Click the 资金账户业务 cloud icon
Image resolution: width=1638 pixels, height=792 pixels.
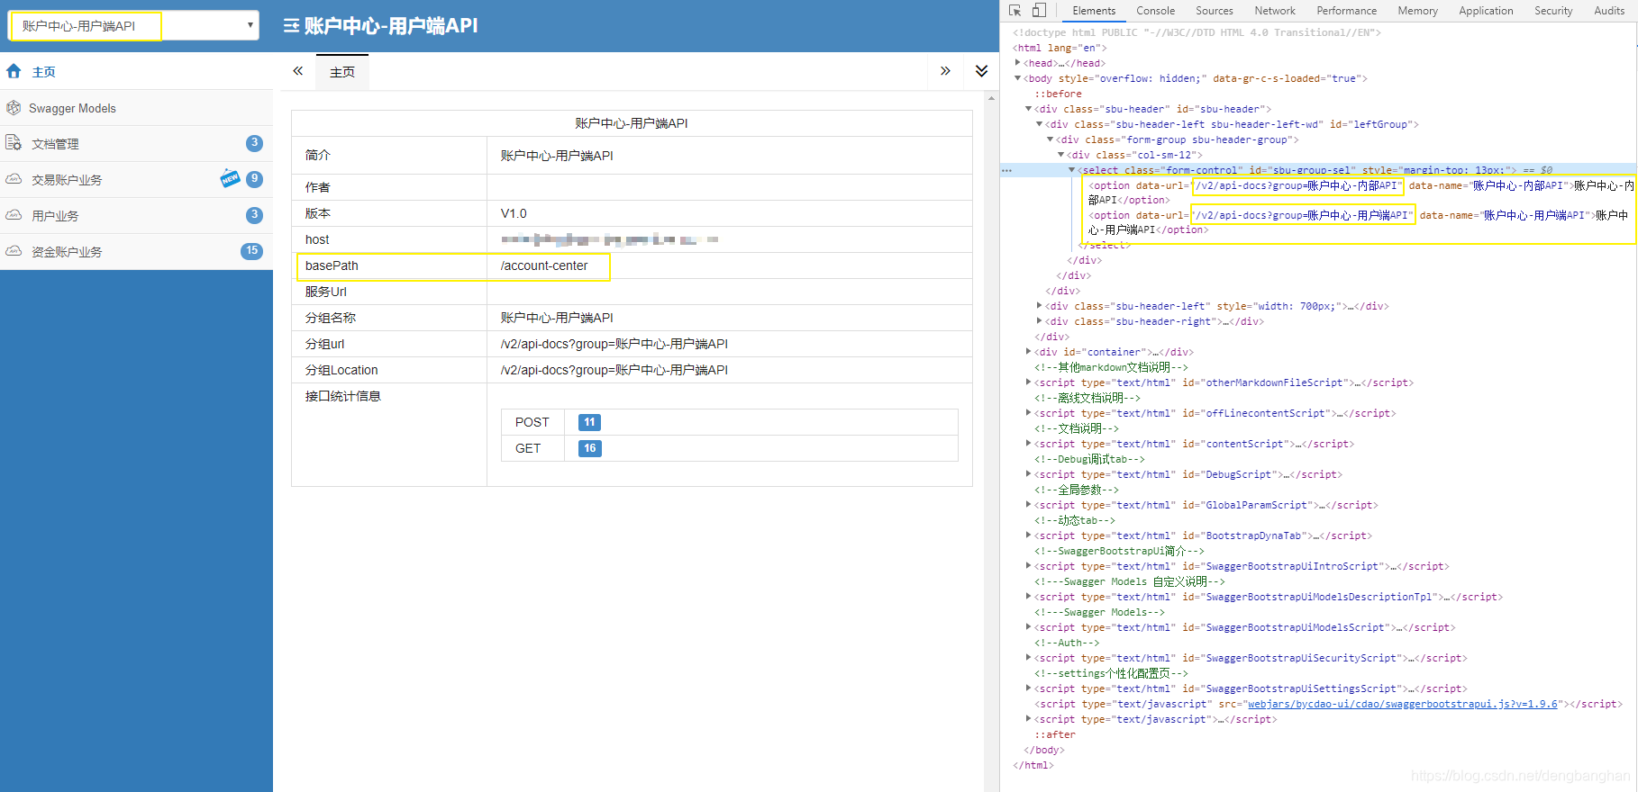click(14, 251)
